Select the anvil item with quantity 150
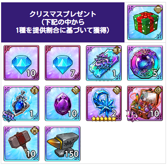Image resolution: width=168 pixels, height=165 pixels. pos(63,144)
